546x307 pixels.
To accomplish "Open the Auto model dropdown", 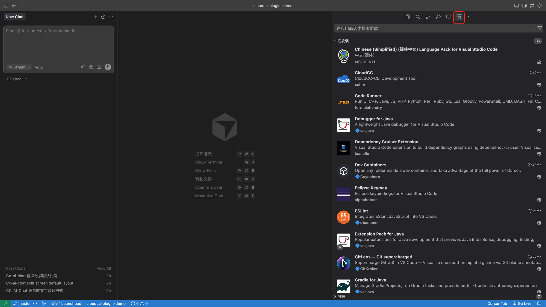I will 41,67.
